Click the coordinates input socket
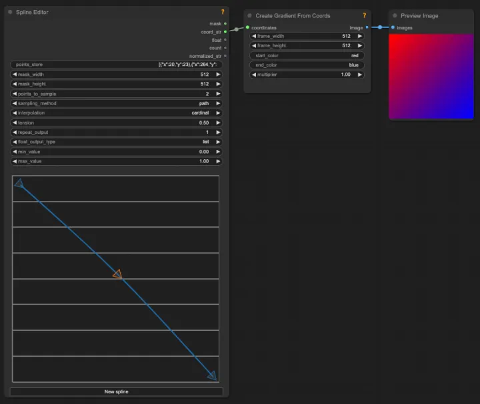 [x=247, y=27]
